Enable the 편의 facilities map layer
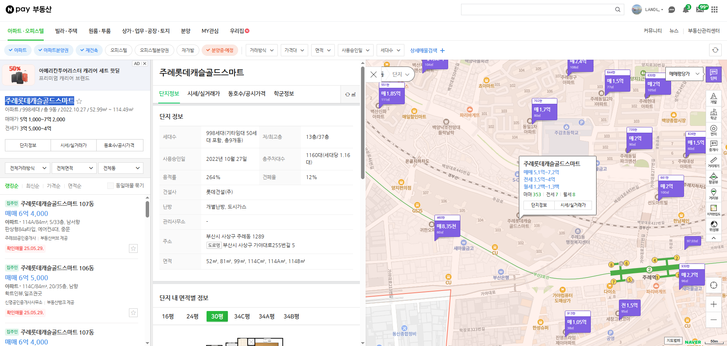 tap(714, 130)
